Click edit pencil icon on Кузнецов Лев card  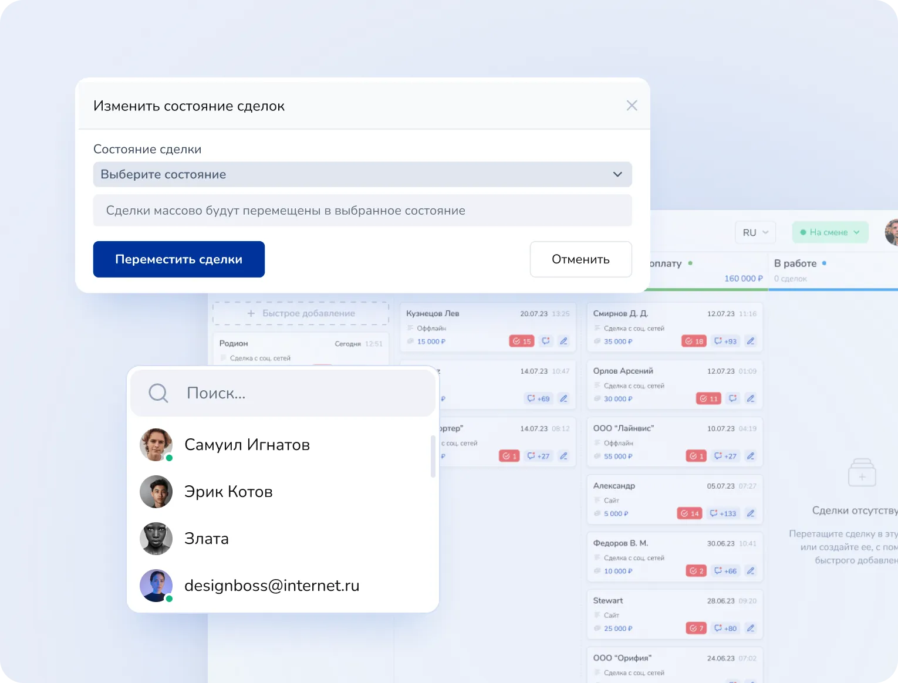563,341
